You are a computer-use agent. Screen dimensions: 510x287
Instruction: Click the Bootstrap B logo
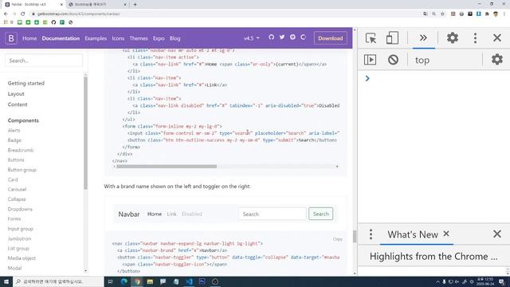coord(11,38)
